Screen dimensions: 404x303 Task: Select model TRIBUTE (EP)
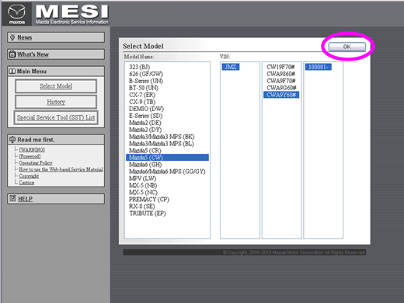pyautogui.click(x=148, y=214)
